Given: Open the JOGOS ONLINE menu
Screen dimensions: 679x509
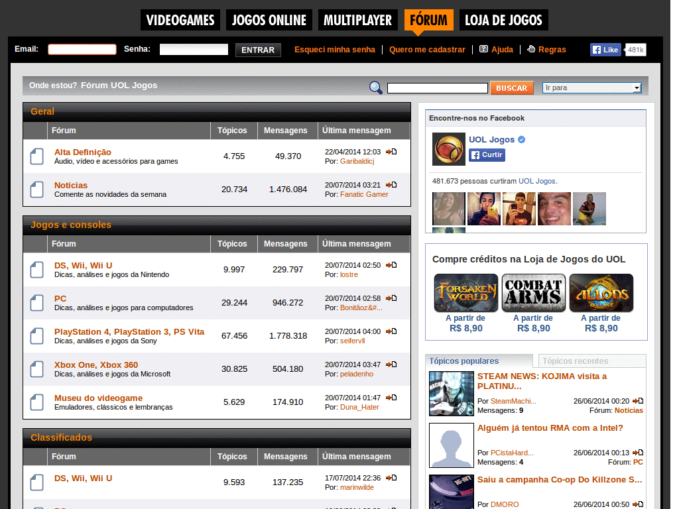Looking at the screenshot, I should (x=269, y=20).
